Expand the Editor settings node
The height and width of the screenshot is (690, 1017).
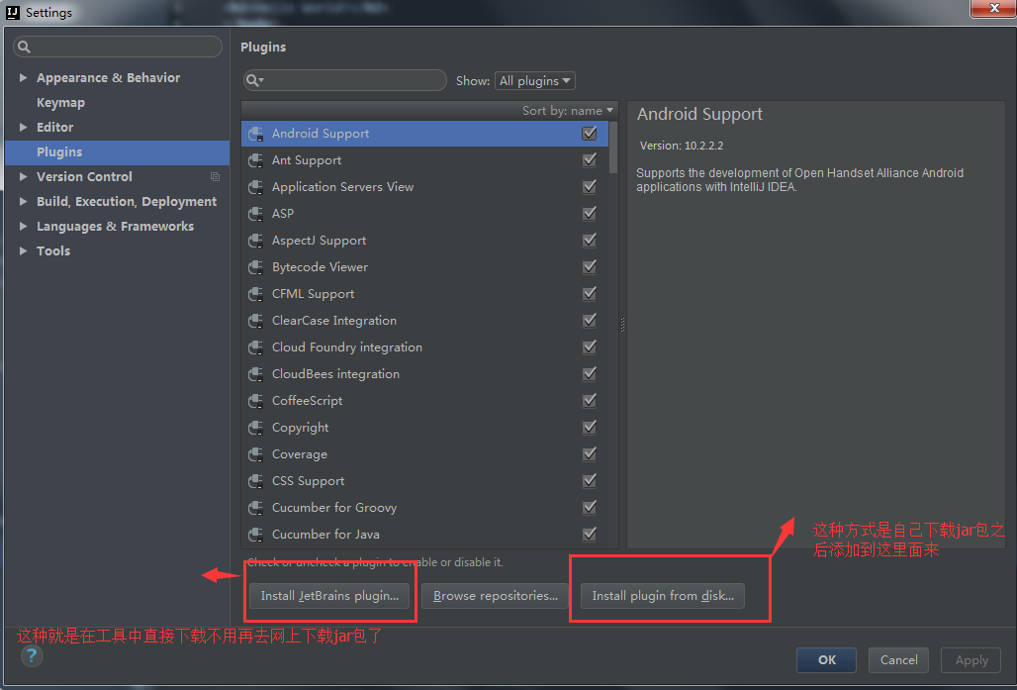(24, 128)
